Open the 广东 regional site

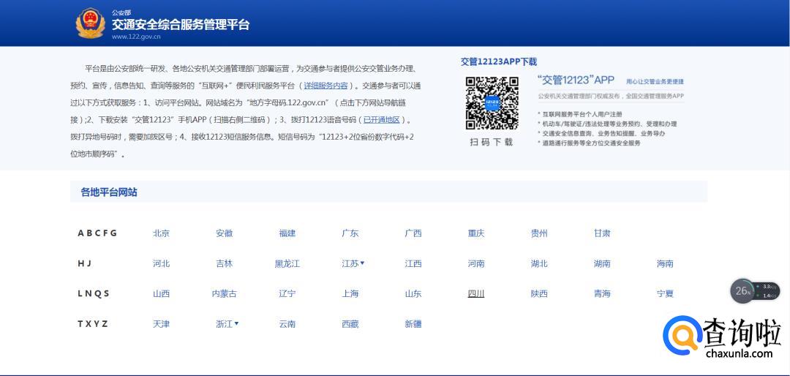tap(350, 233)
